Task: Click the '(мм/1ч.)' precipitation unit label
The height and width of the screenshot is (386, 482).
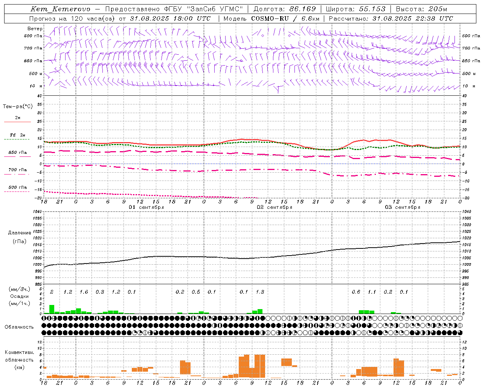Action: tap(20, 303)
